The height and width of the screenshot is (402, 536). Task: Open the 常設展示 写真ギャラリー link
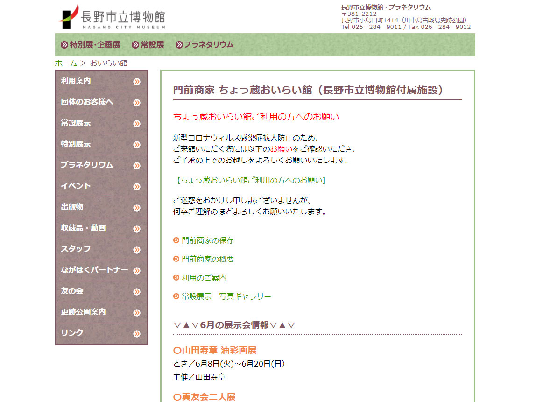coord(226,296)
